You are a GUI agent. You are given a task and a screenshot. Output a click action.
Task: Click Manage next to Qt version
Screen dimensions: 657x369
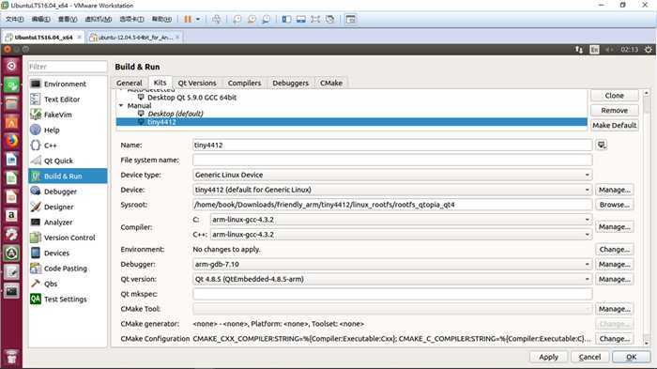614,279
